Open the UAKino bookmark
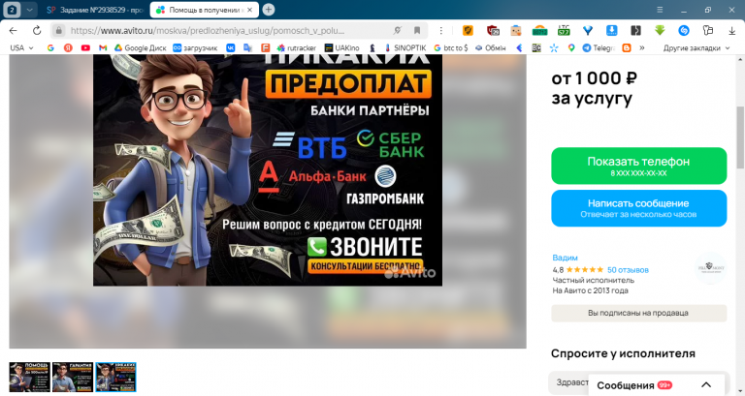Viewport: 745px width, 396px height. click(x=342, y=47)
